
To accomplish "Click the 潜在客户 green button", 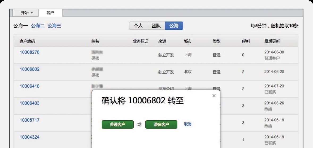I will (x=161, y=124).
